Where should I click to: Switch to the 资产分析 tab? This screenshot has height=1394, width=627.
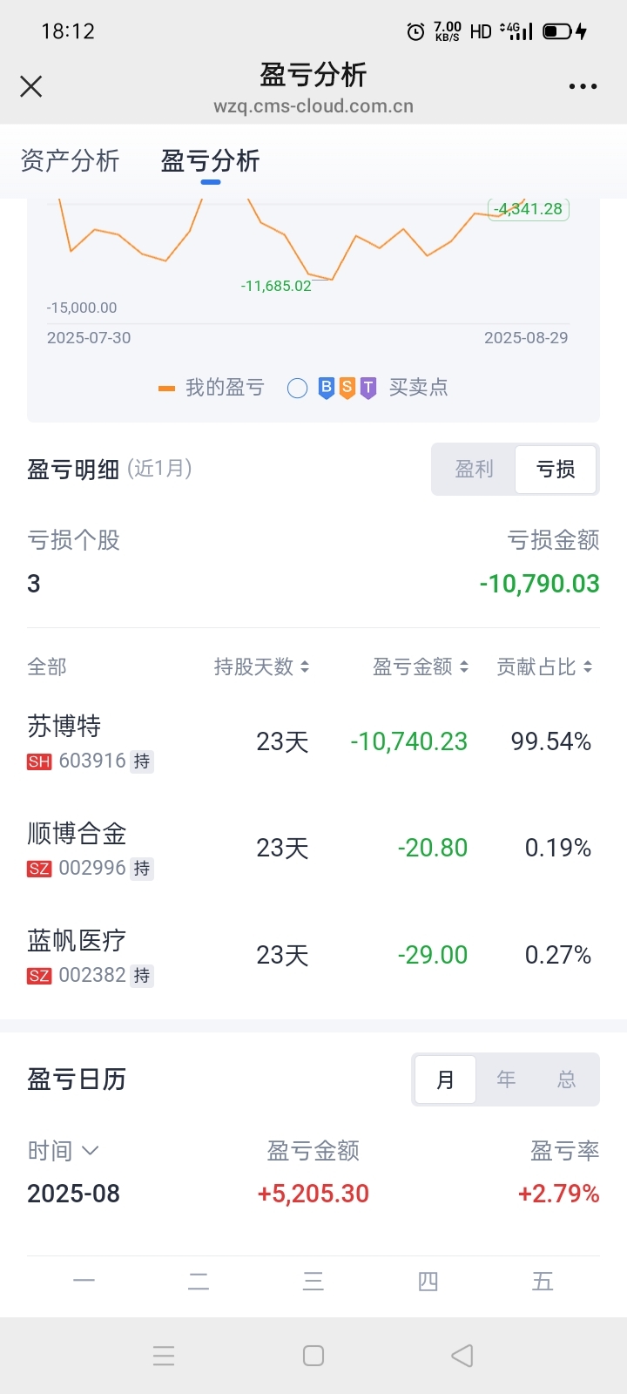tap(70, 160)
